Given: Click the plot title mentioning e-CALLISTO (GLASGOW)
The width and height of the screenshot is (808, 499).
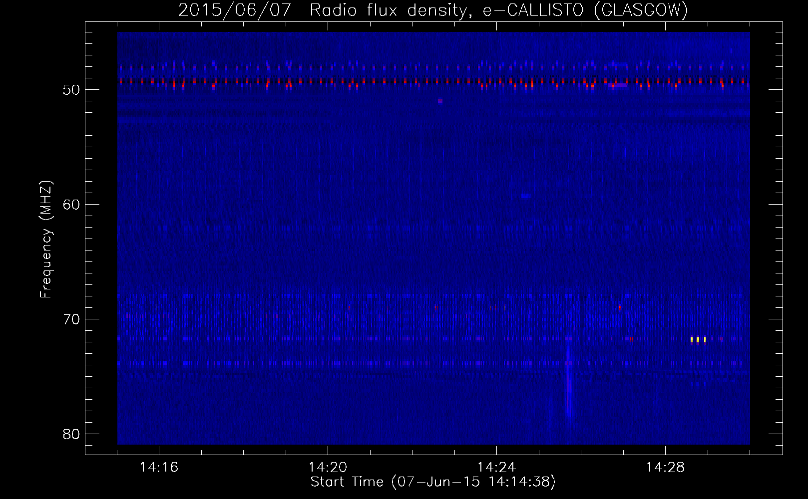Looking at the screenshot, I should 433,10.
